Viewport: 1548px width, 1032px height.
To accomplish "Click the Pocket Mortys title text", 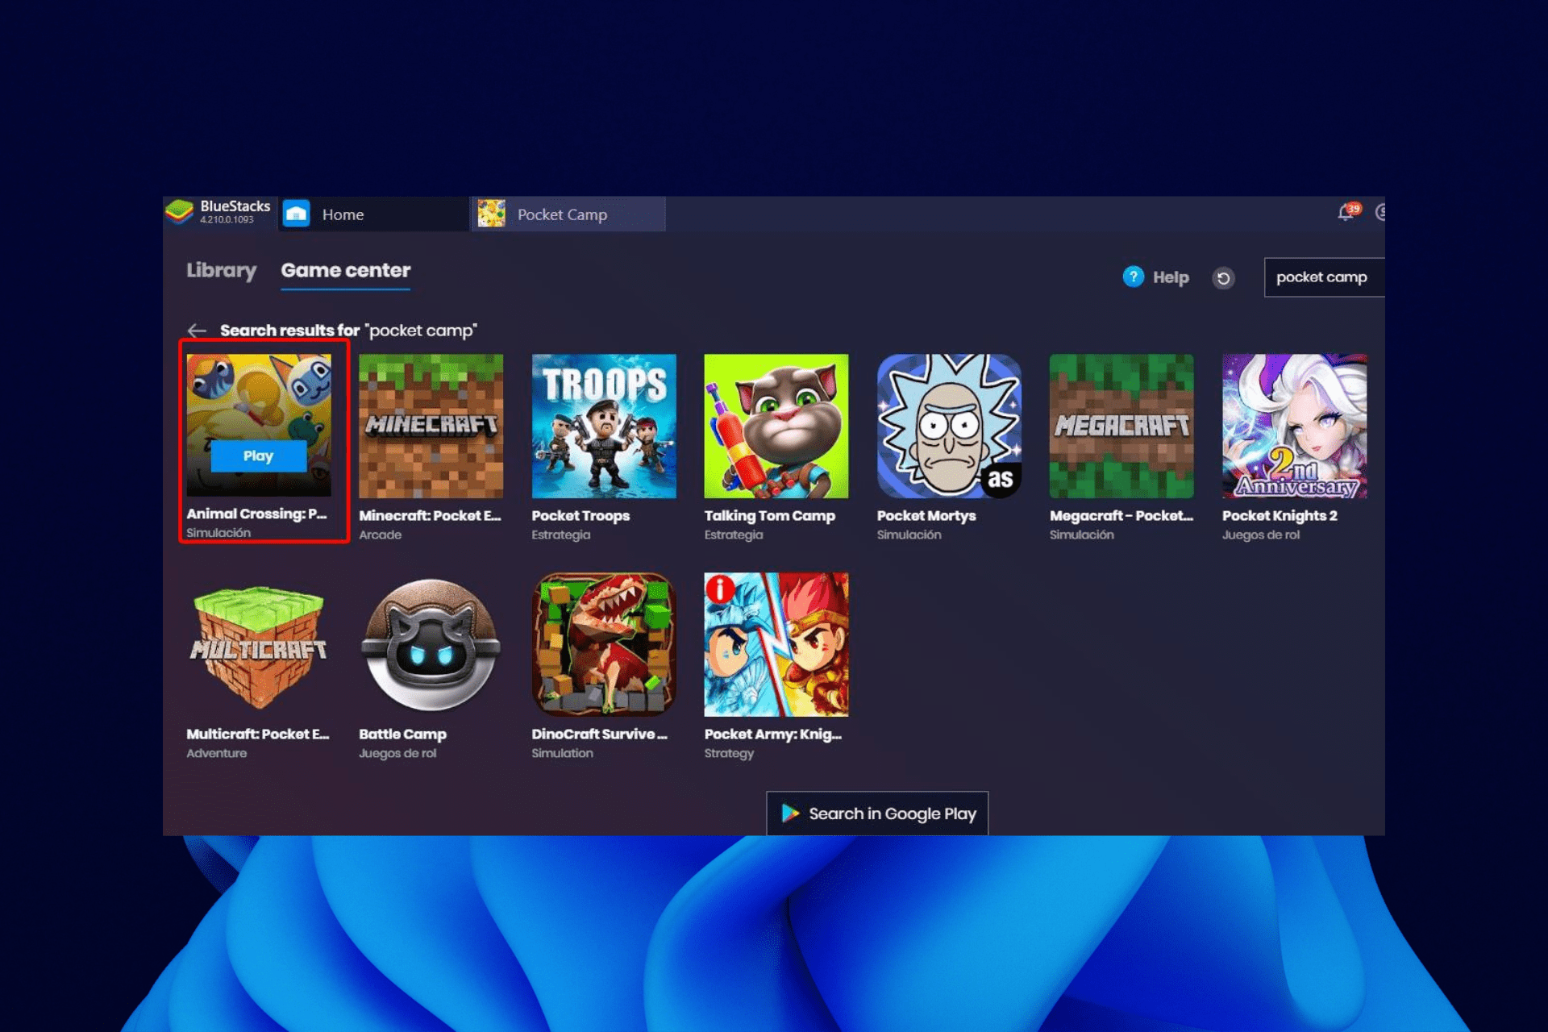I will click(x=926, y=516).
